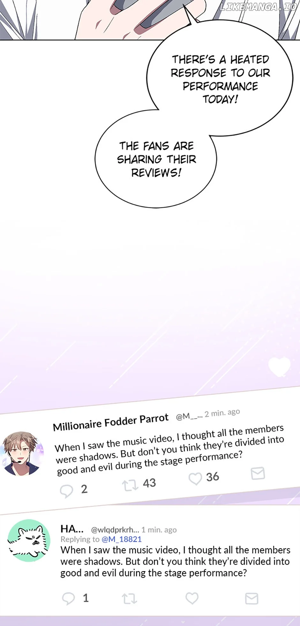Click the retweet icon showing 43
The height and width of the screenshot is (626, 300).
click(130, 485)
